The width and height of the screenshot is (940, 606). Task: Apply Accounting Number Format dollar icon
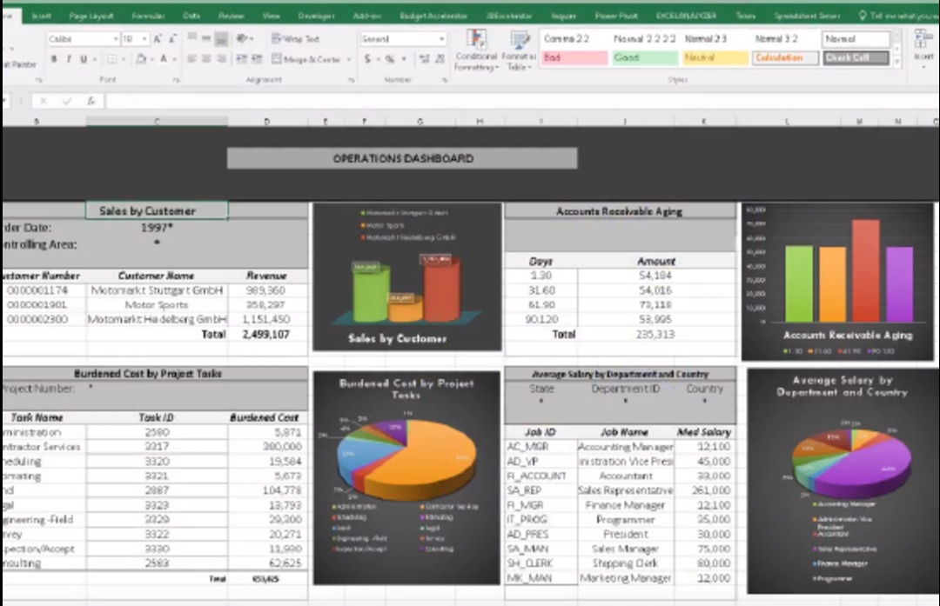[367, 58]
